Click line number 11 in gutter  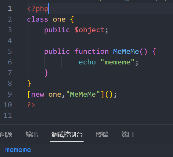8,116
